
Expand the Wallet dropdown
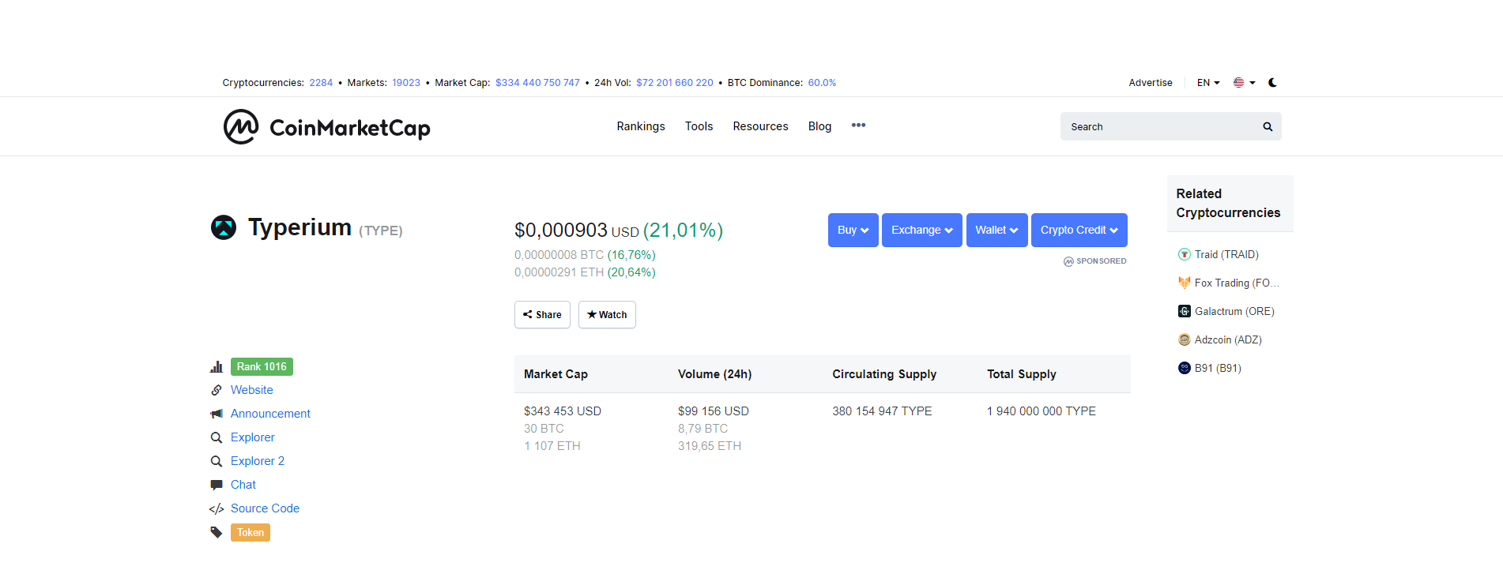coord(996,230)
